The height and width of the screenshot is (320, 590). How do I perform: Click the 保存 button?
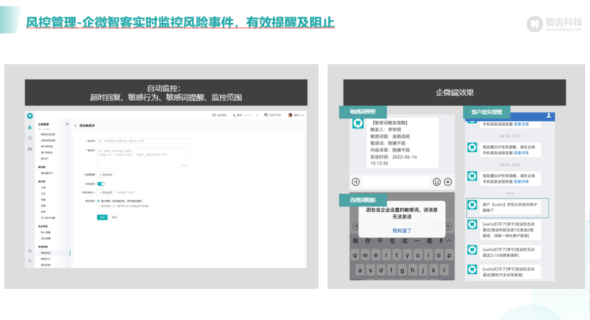(x=102, y=217)
